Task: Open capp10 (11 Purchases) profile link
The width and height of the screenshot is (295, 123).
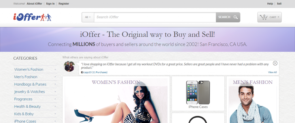Action: [96, 72]
